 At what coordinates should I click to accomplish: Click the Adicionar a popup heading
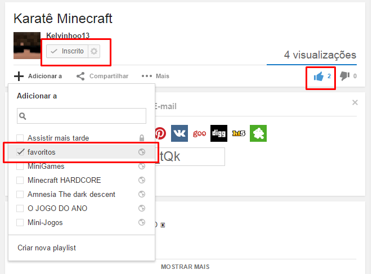tap(37, 96)
